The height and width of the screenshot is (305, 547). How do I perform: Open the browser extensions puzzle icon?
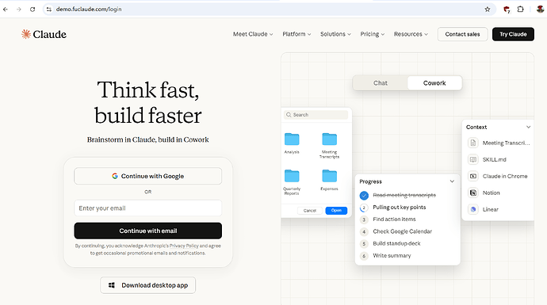(520, 10)
